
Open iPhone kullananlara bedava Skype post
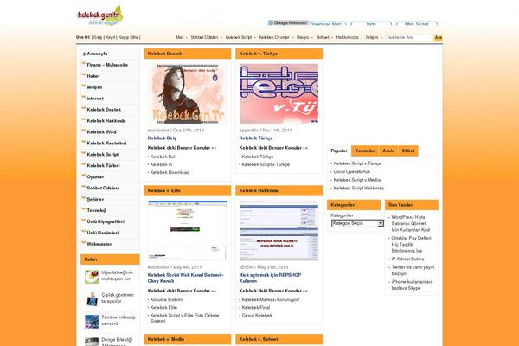[412, 285]
